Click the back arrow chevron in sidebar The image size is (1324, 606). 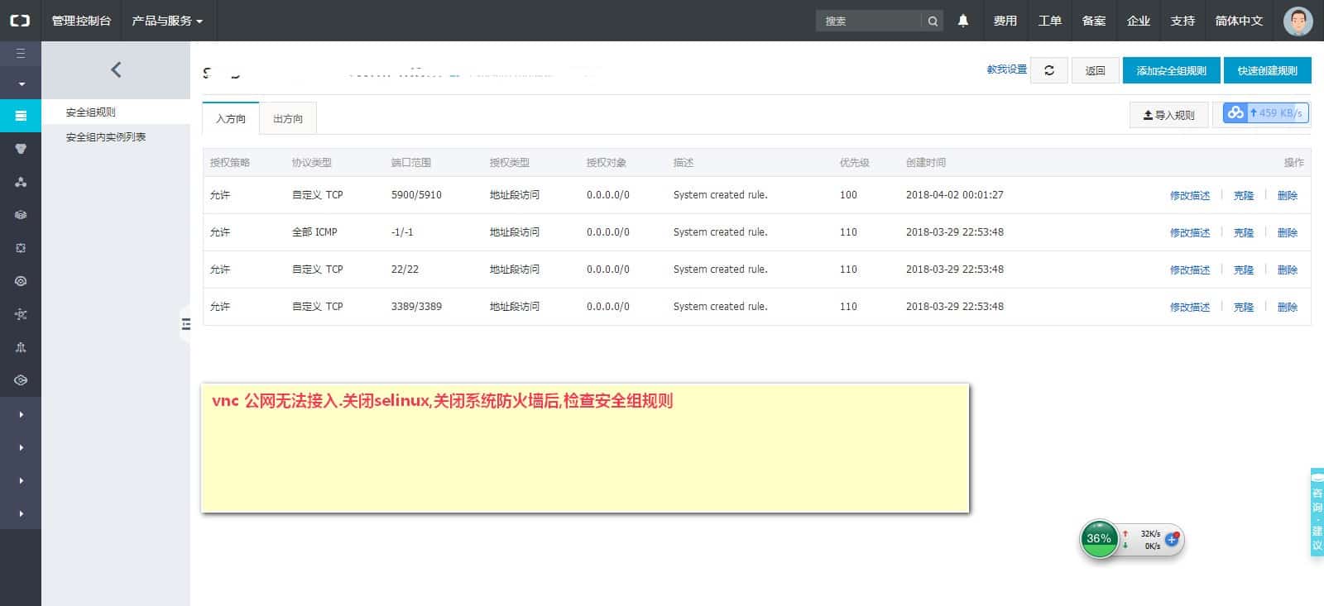pyautogui.click(x=116, y=70)
